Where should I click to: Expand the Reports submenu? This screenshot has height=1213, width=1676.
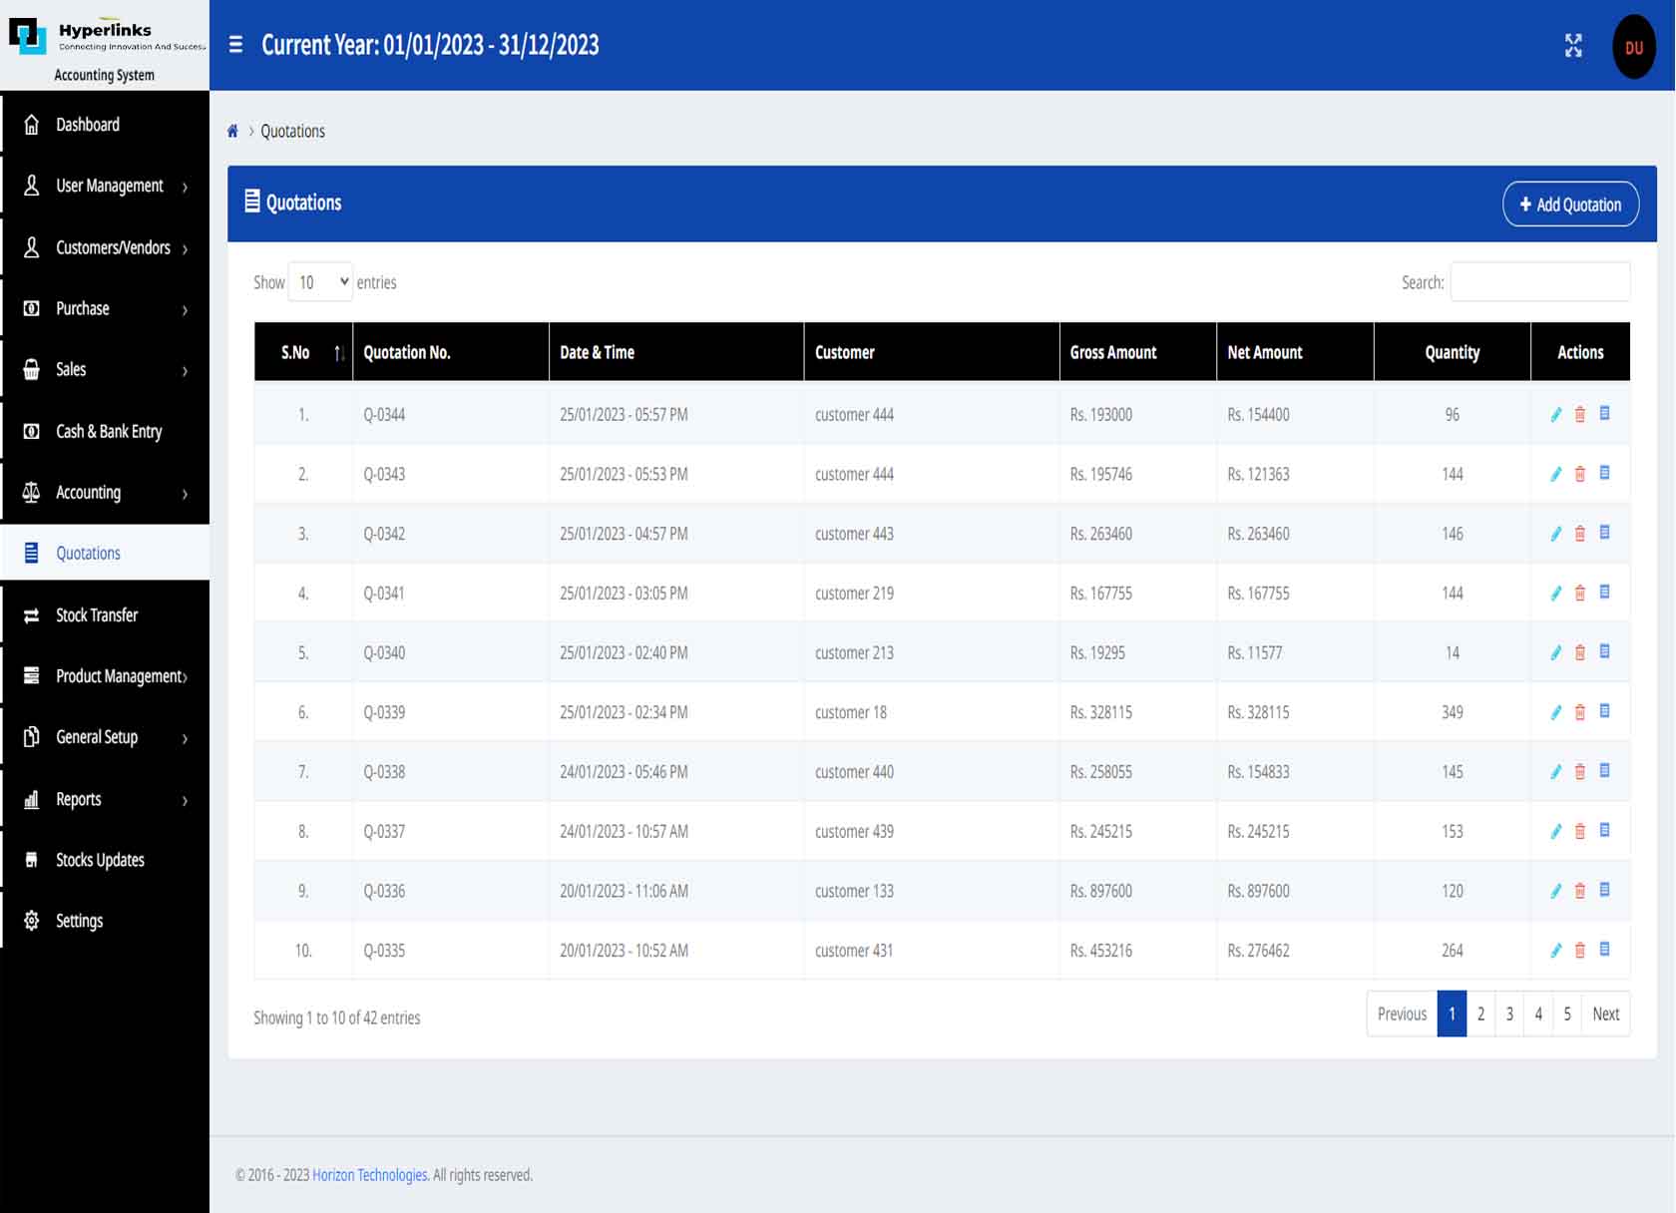(x=105, y=799)
